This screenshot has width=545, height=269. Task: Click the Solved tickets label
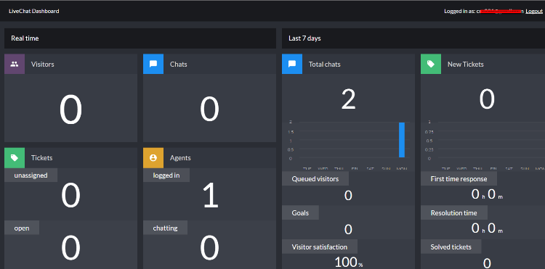coord(451,247)
